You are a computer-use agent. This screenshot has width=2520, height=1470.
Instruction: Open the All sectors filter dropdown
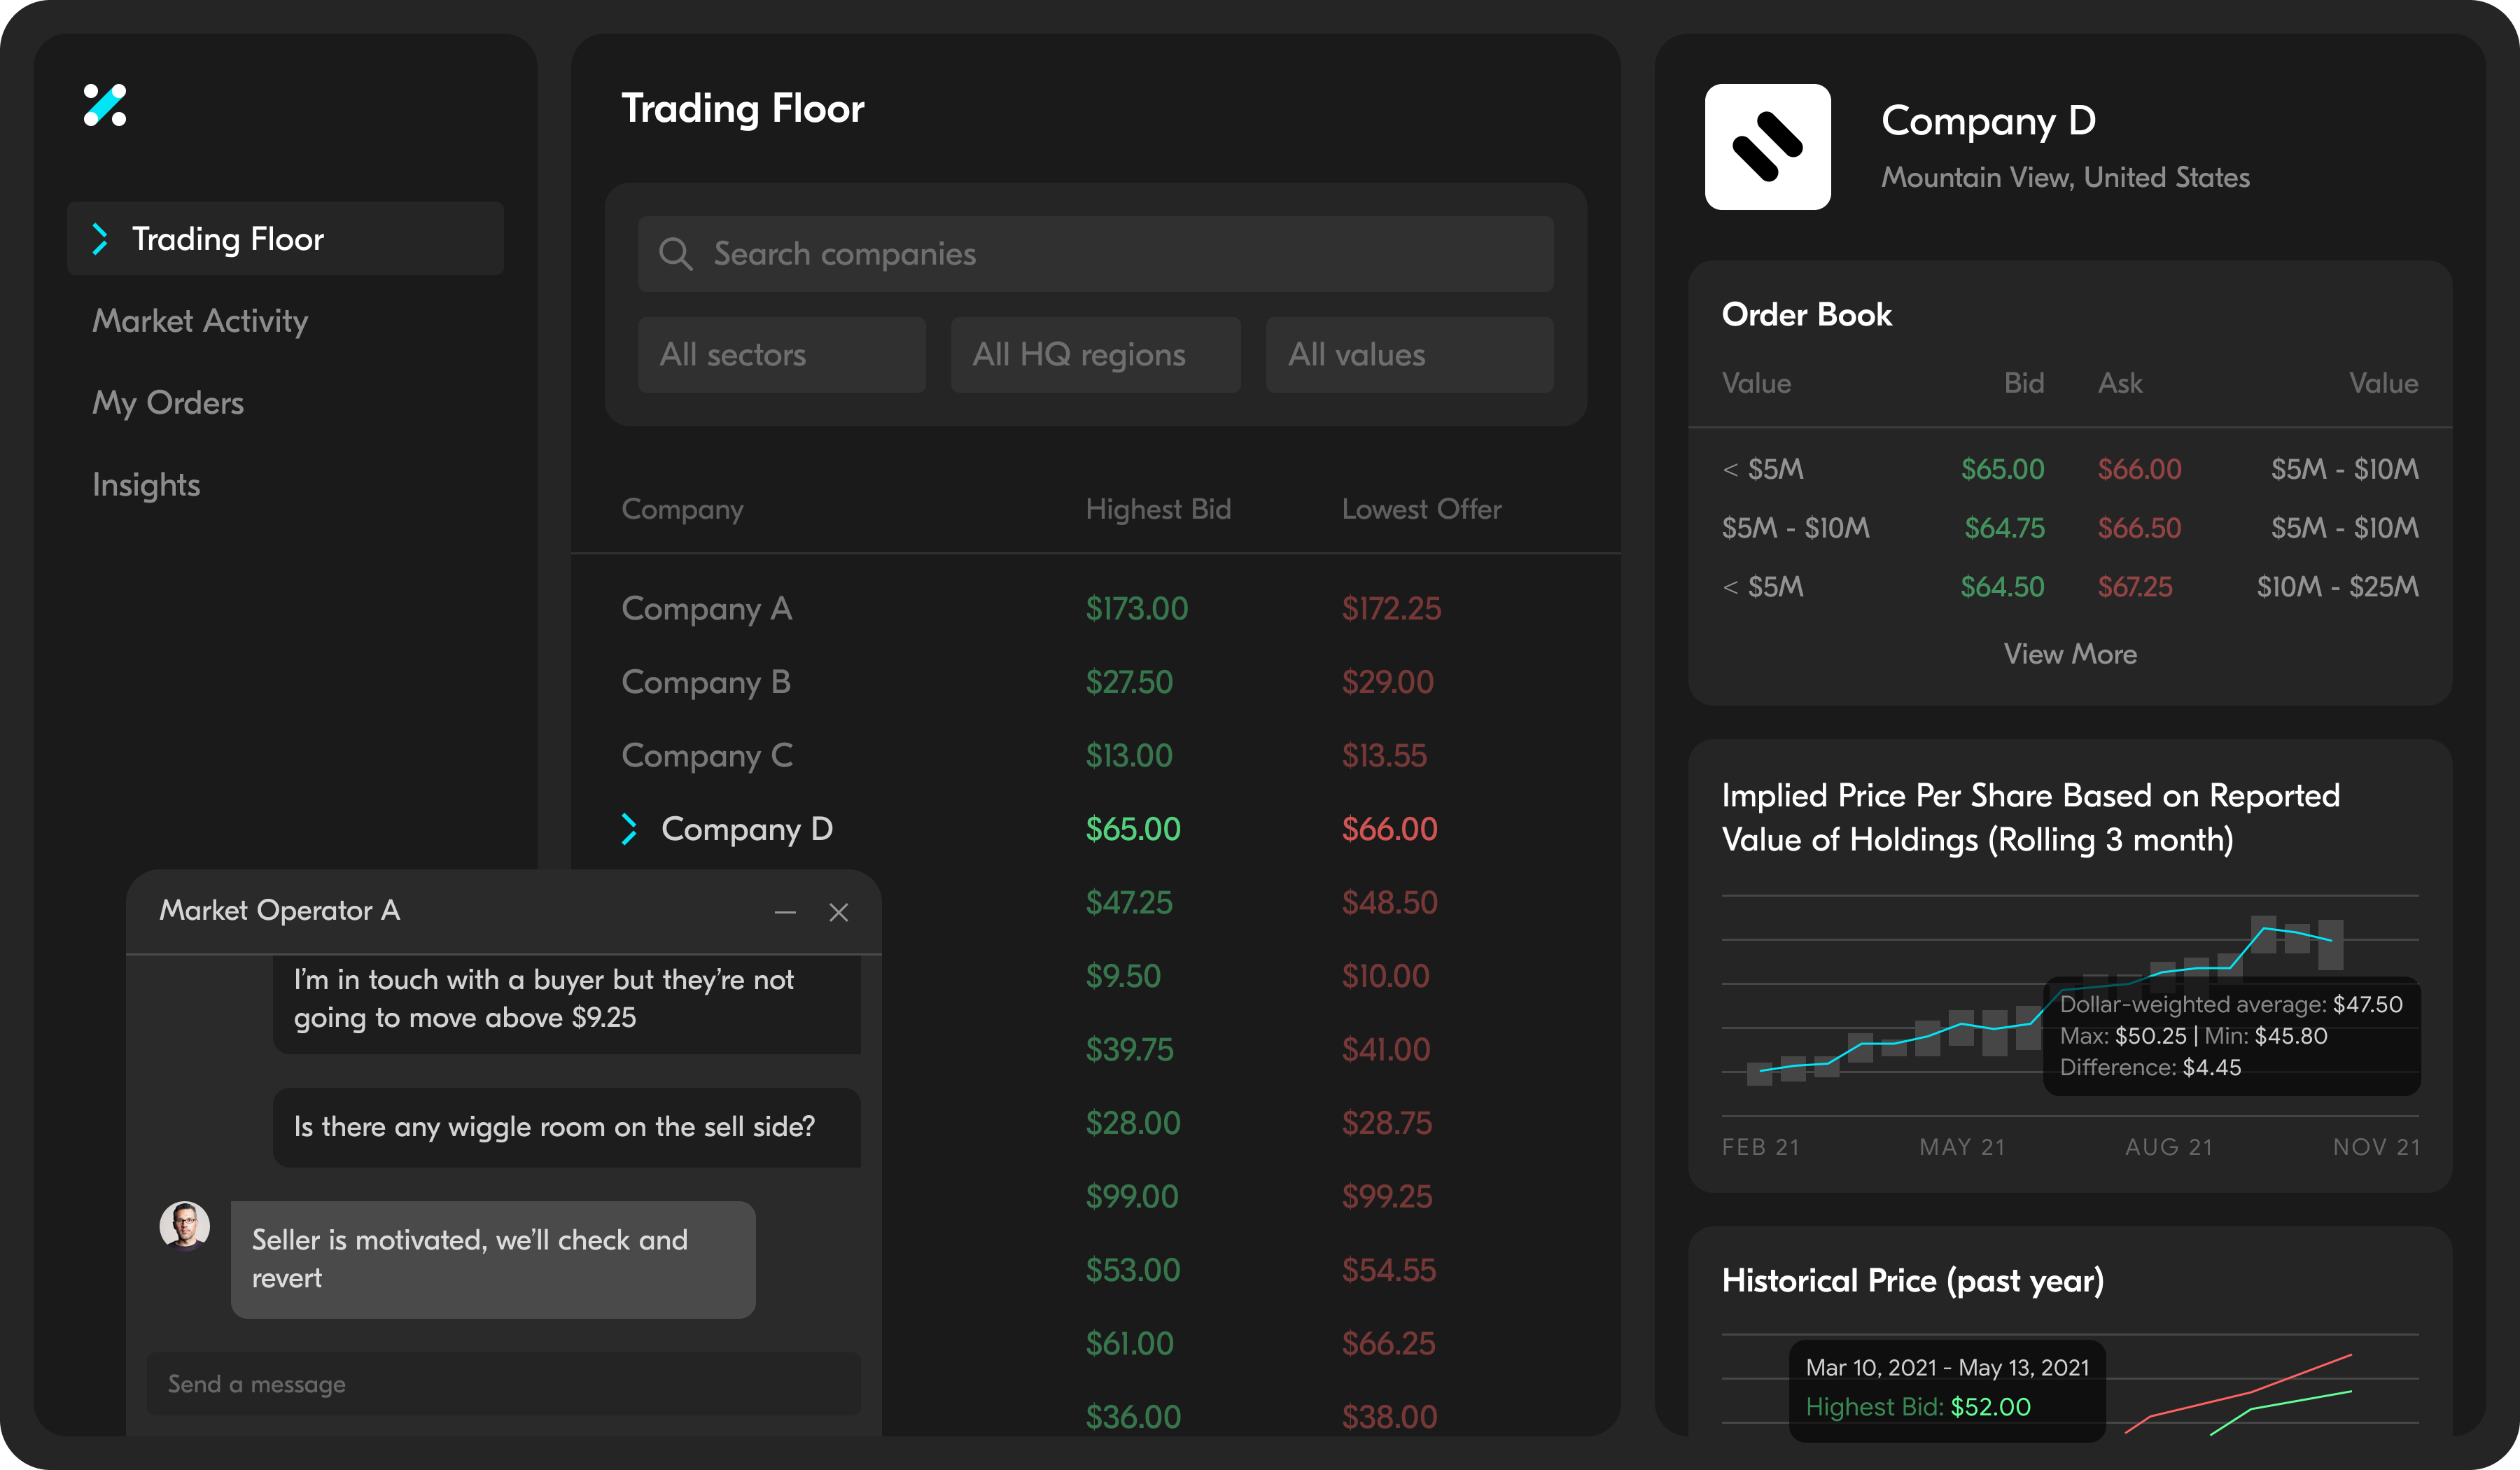(782, 355)
